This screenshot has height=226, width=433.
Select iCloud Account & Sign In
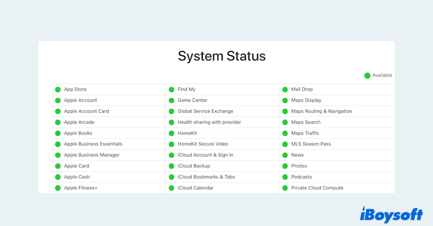coord(205,155)
